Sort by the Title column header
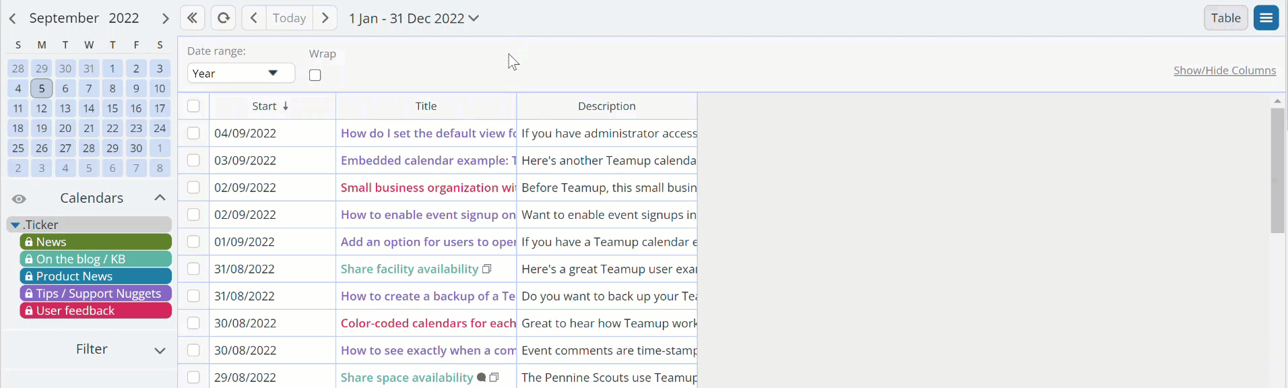This screenshot has width=1288, height=388. [x=426, y=106]
